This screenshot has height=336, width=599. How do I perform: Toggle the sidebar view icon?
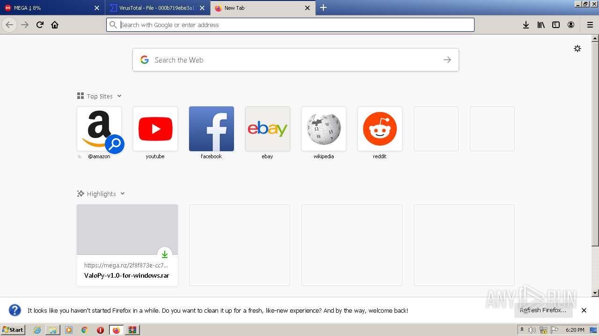pos(556,25)
